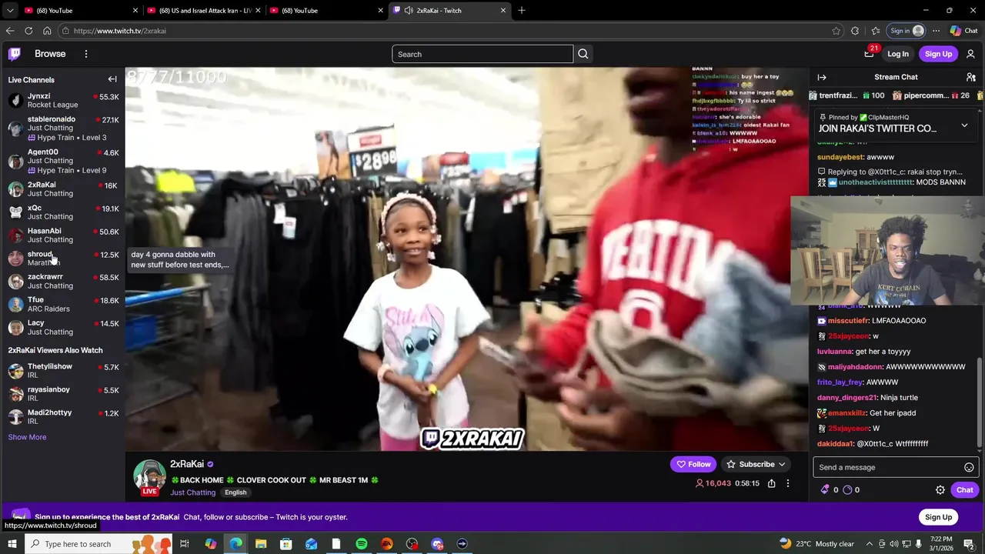This screenshot has height=554, width=985.
Task: Click the Windows Start button
Action: click(x=12, y=544)
